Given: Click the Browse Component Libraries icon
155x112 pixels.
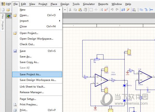Looking at the screenshot, I should click(134, 10).
